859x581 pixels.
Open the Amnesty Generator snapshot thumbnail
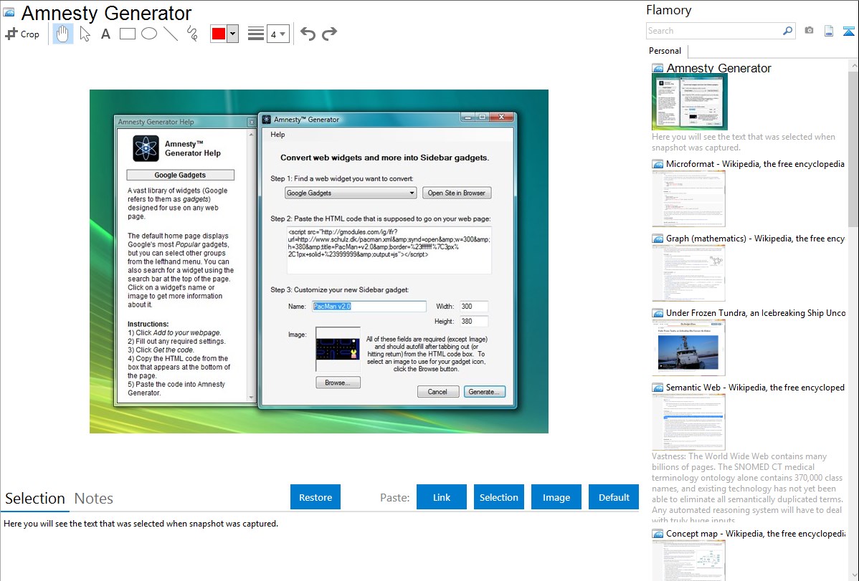[690, 102]
